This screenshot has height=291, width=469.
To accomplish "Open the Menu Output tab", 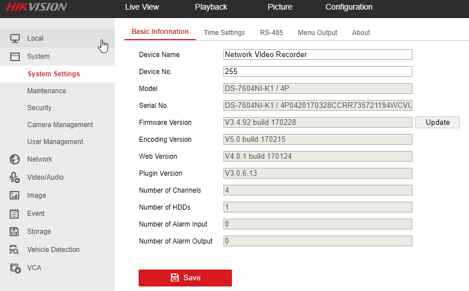I will (317, 33).
